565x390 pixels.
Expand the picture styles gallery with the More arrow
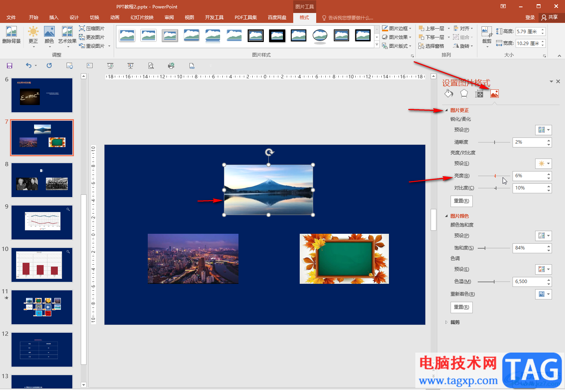point(377,45)
